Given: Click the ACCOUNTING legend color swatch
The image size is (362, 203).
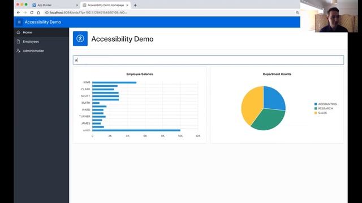Looking at the screenshot, I should (316, 104).
